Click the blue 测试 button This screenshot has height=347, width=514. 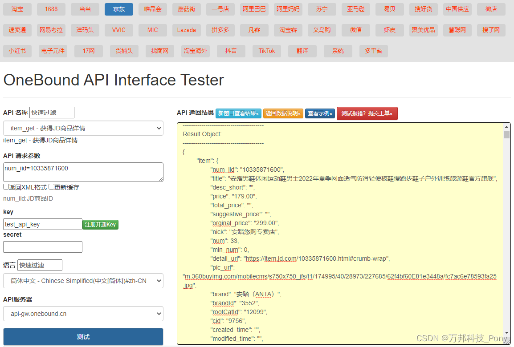tap(83, 337)
